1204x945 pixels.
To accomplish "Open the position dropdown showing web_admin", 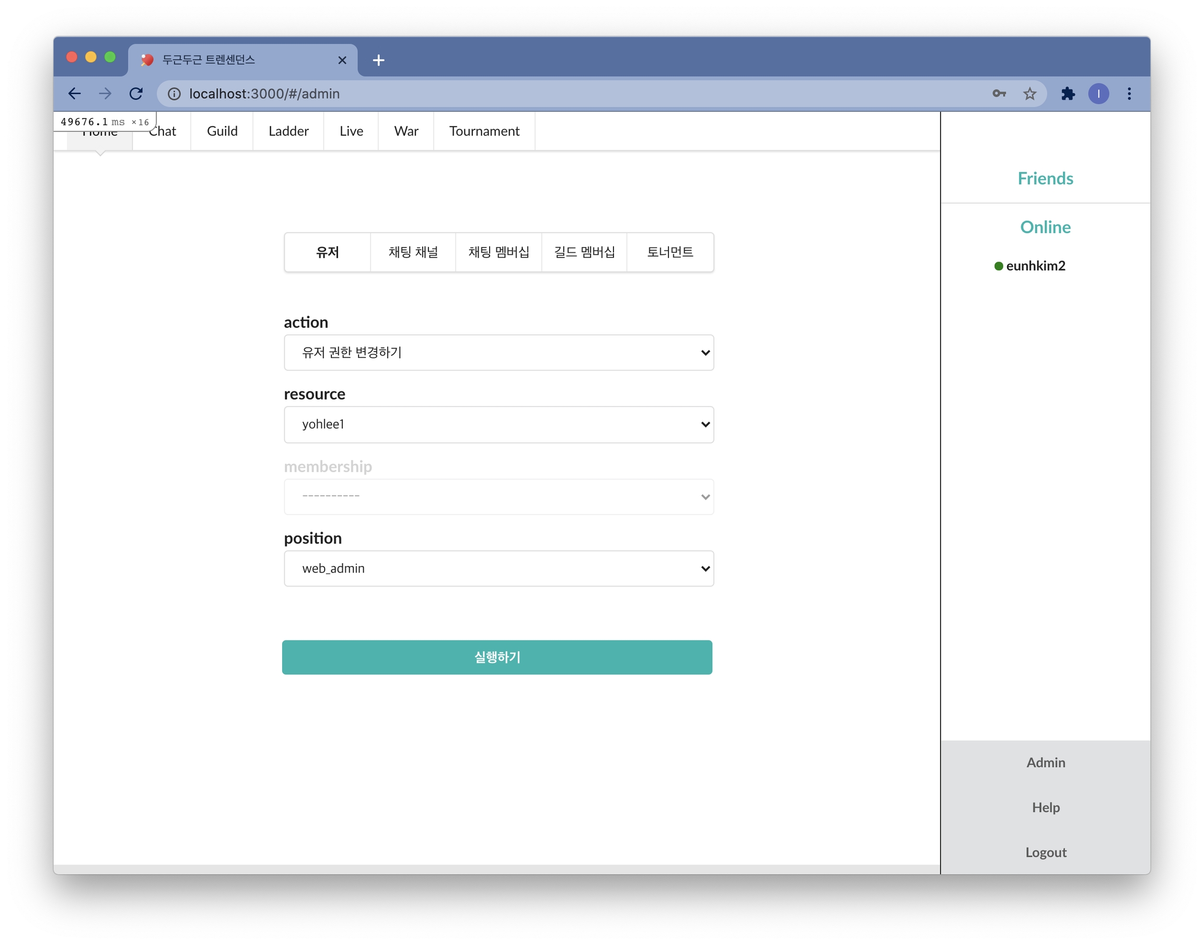I will point(499,568).
